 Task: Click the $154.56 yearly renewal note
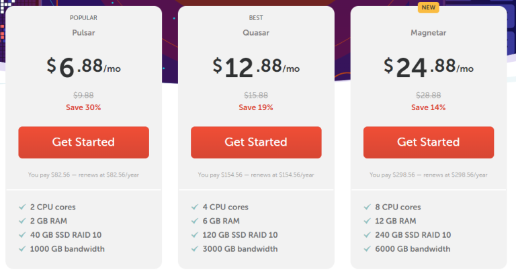coord(256,175)
